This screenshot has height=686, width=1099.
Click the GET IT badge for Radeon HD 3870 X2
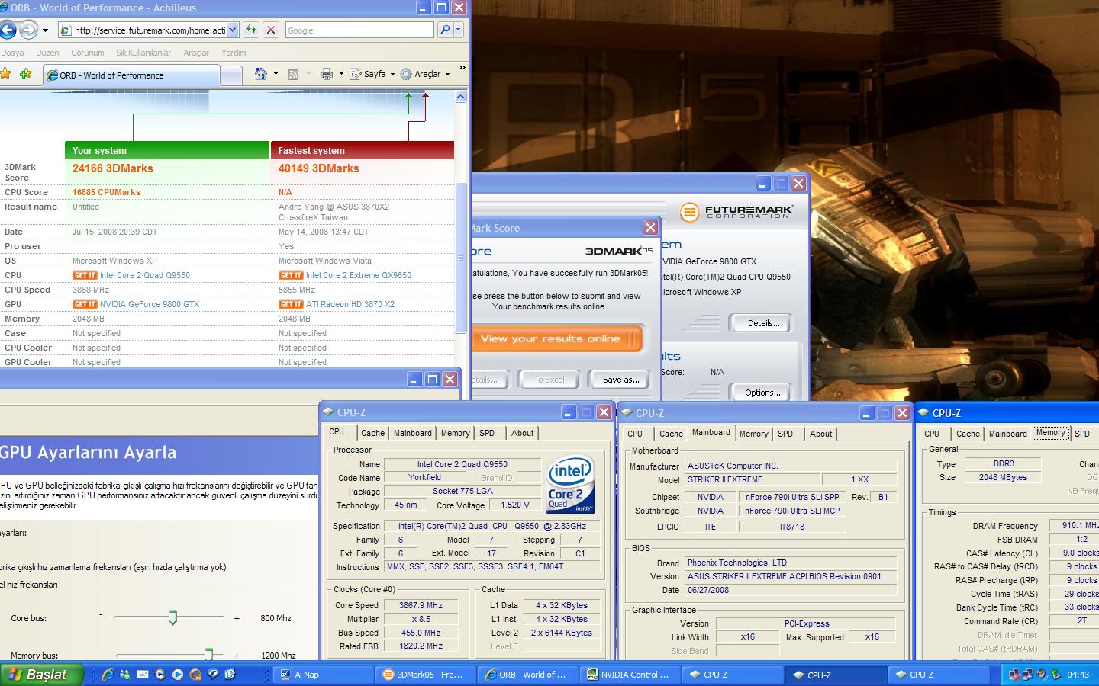(291, 304)
